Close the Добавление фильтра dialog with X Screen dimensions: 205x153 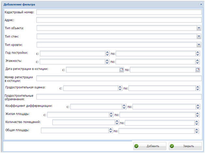[x=201, y=4]
